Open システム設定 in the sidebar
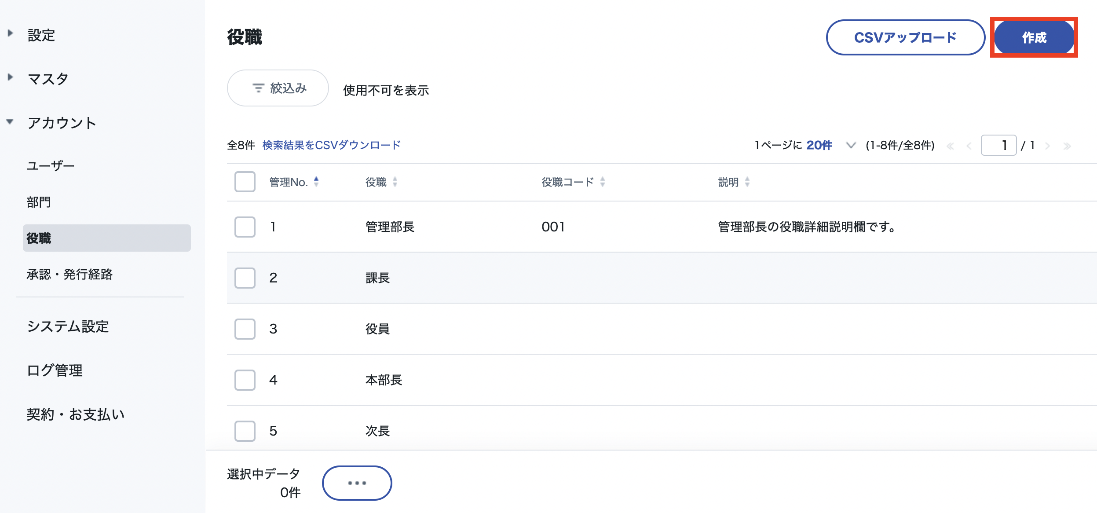1097x513 pixels. (x=68, y=326)
